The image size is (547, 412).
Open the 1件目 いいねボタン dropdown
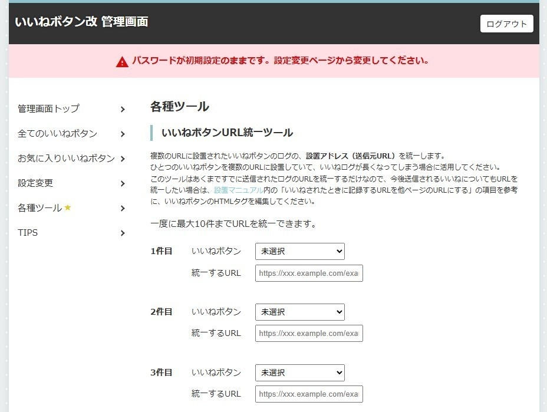tap(299, 251)
